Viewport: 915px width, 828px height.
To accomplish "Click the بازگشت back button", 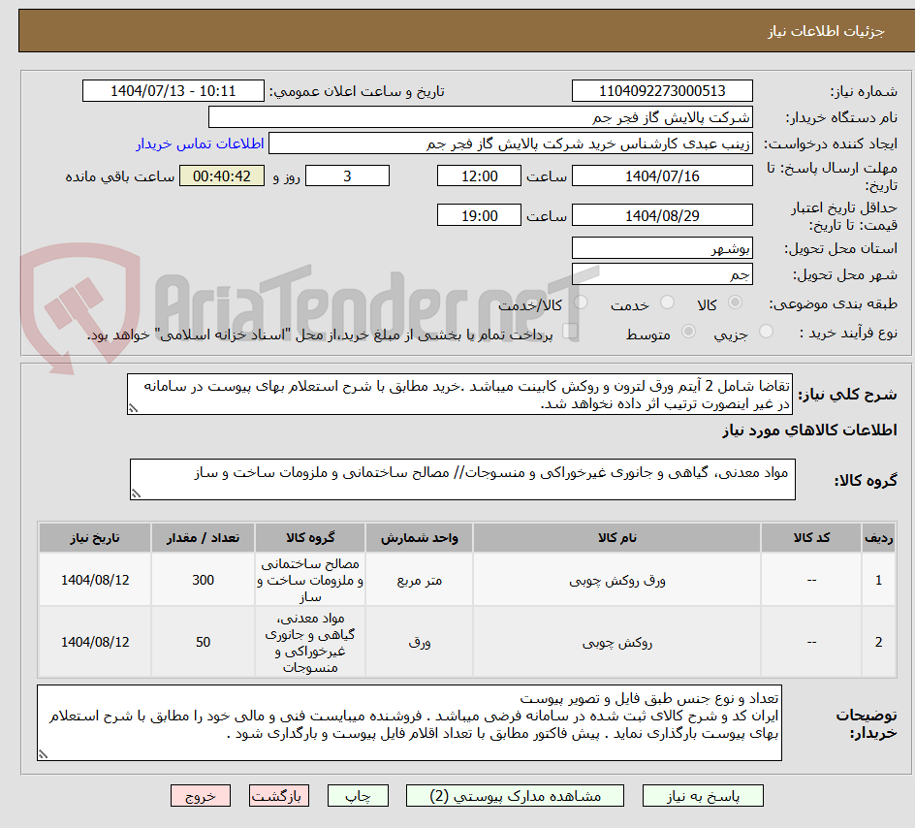I will 278,795.
